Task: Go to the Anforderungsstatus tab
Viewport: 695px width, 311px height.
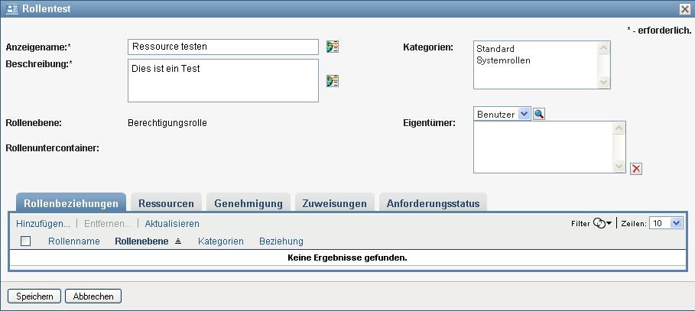Action: click(x=434, y=203)
